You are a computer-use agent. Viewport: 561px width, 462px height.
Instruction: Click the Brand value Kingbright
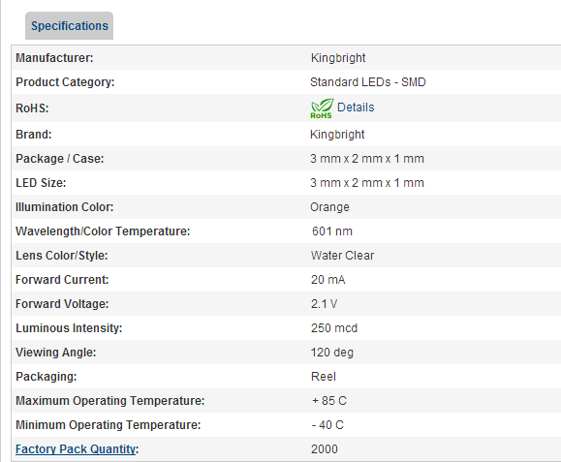pos(337,135)
